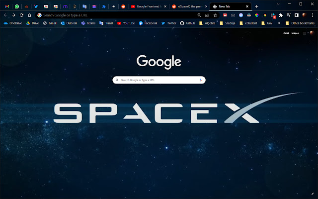This screenshot has width=318, height=199.
Task: Open the Outlook bookmark
Action: pos(69,23)
